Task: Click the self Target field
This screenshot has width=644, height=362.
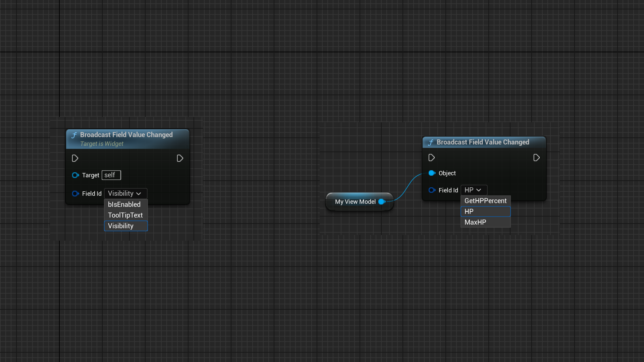Action: point(111,175)
